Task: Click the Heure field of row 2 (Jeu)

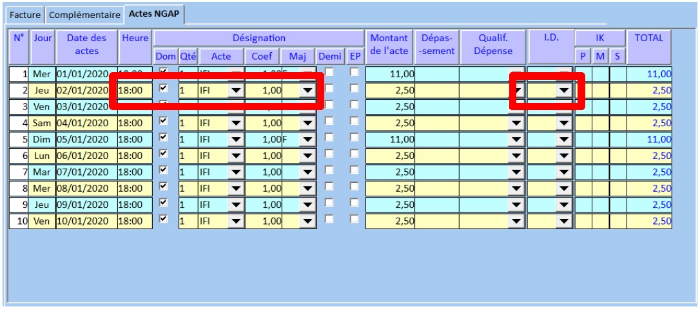Action: [x=135, y=91]
